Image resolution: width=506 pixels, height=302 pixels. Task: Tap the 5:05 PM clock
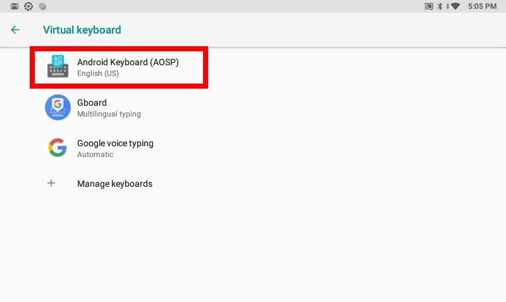pos(482,6)
